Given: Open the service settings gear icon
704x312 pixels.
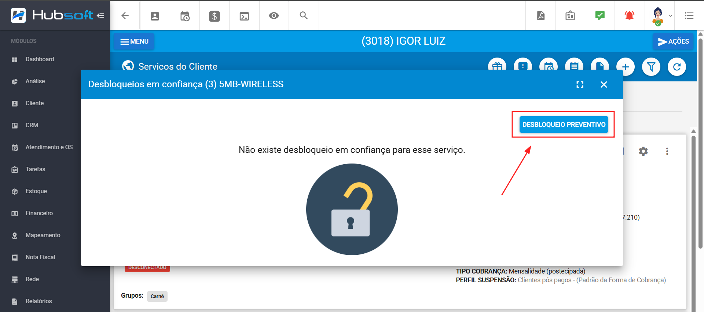Looking at the screenshot, I should (x=643, y=151).
